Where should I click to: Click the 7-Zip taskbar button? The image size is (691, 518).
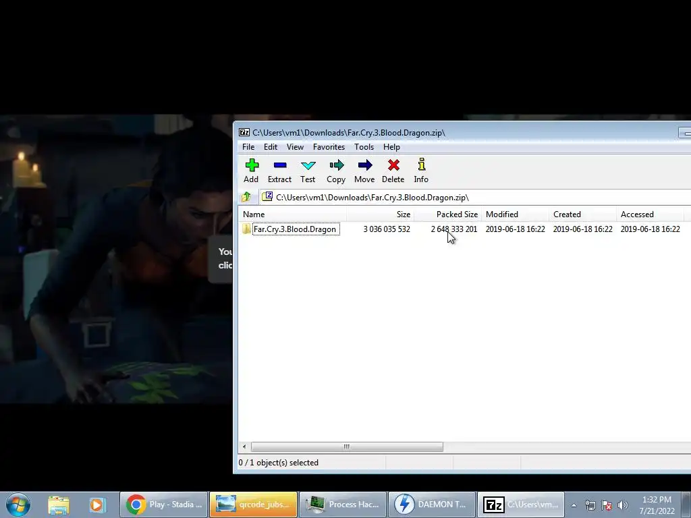[521, 505]
